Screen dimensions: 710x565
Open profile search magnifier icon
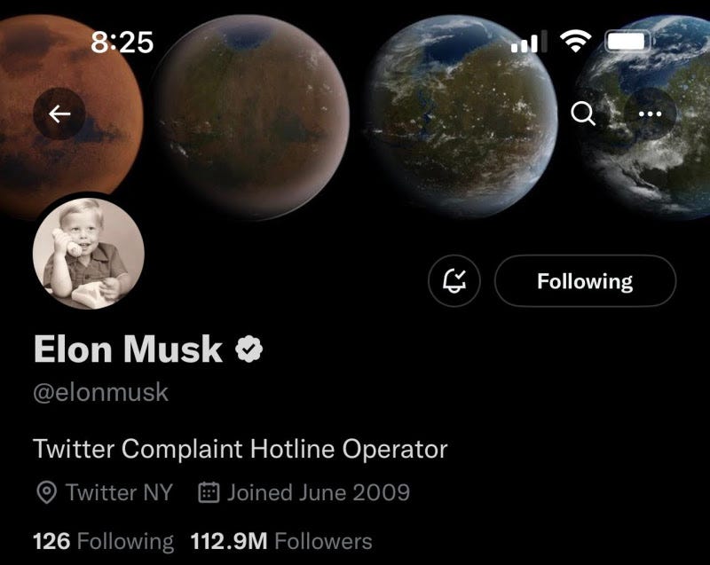click(583, 114)
